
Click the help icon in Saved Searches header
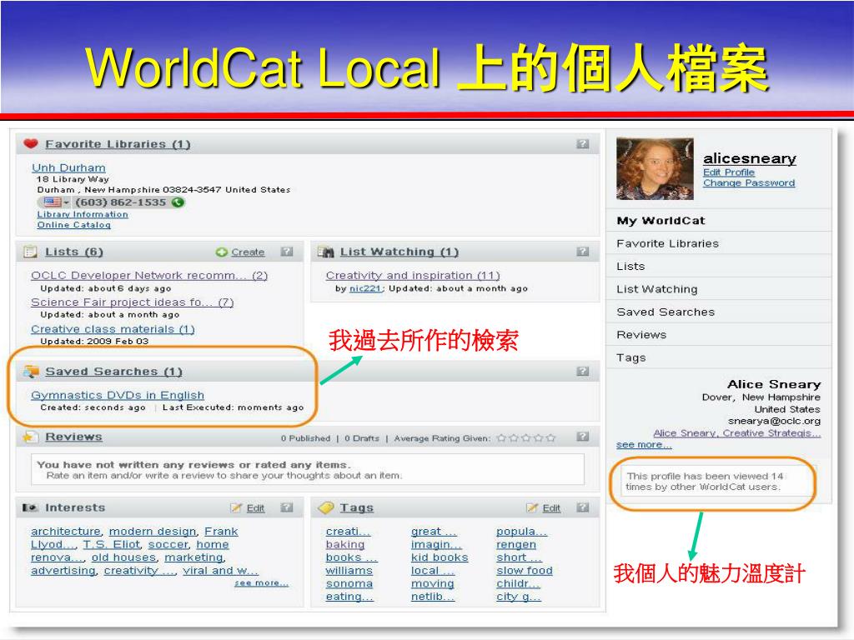click(x=583, y=372)
